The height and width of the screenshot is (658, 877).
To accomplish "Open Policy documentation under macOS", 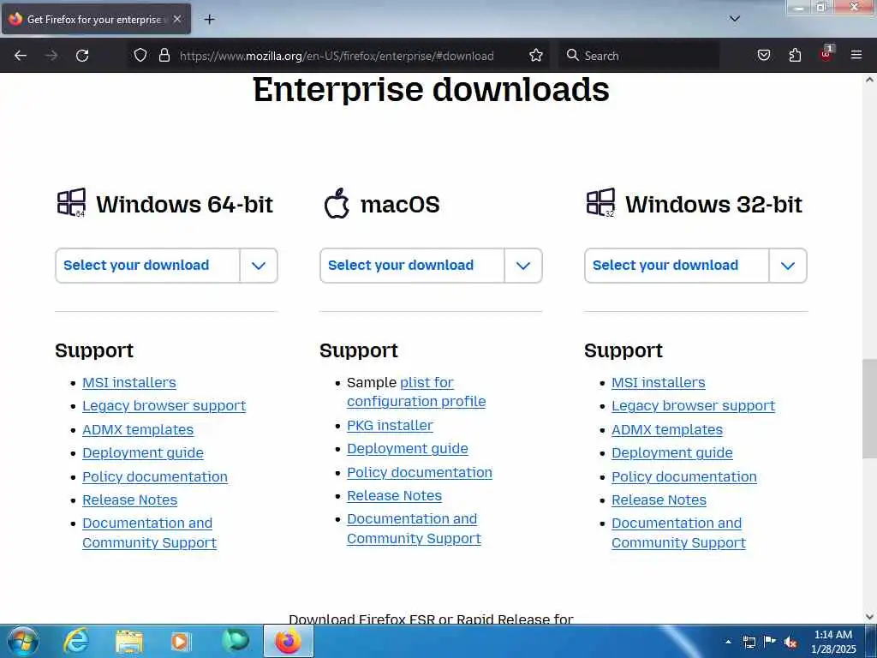I will [420, 473].
